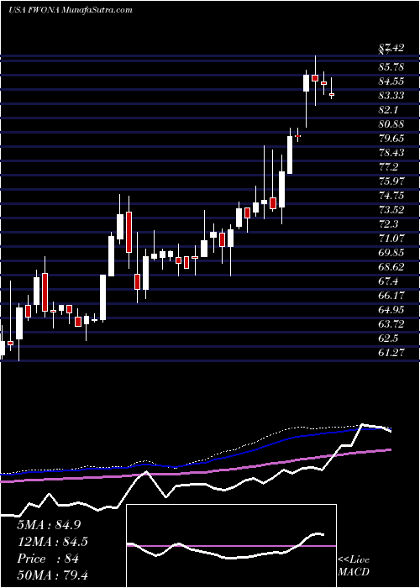The width and height of the screenshot is (420, 588).
Task: Click the 12MA : 84.5 readout
Action: (x=53, y=542)
